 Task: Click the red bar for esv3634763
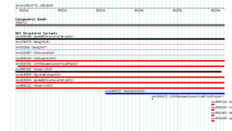coord(121,66)
